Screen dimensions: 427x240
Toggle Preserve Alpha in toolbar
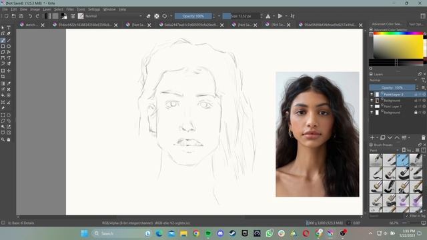coord(157,16)
